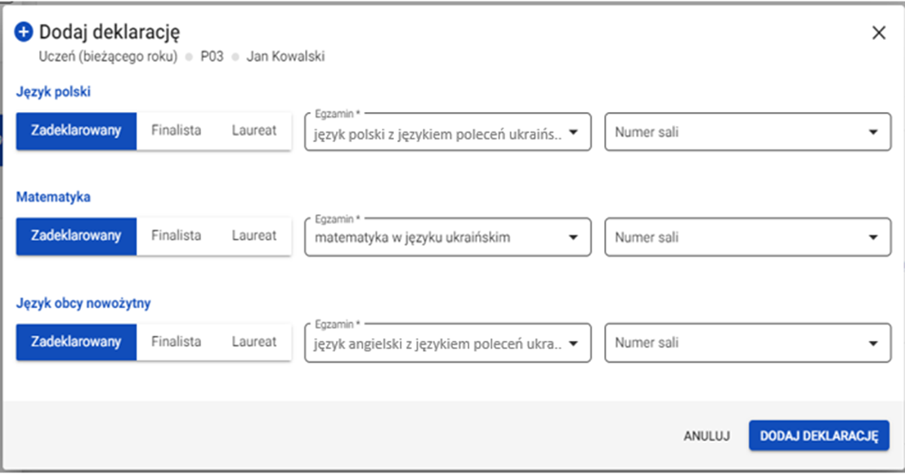Open Numer sali for Język obcy nowożytny
The height and width of the screenshot is (474, 905).
747,344
